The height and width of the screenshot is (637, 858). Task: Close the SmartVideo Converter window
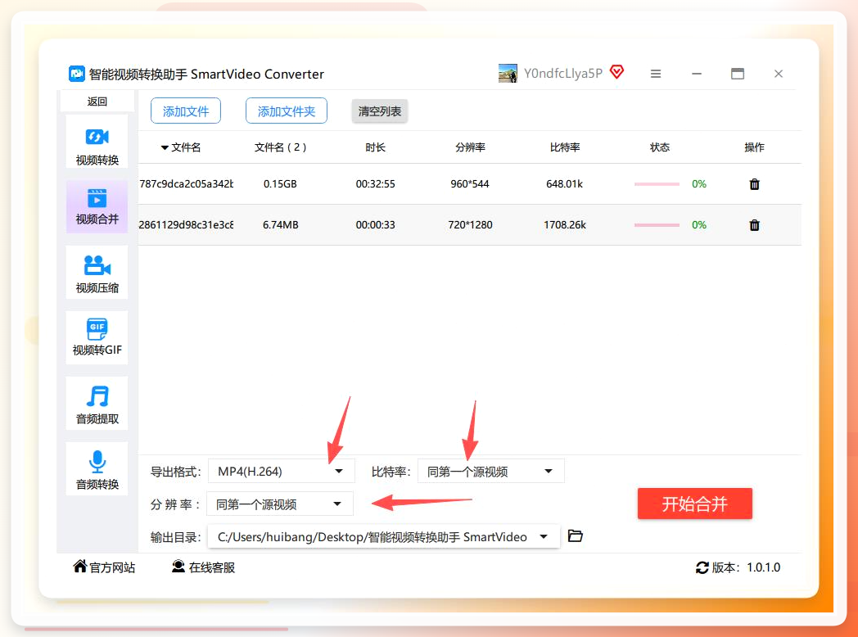[x=779, y=74]
